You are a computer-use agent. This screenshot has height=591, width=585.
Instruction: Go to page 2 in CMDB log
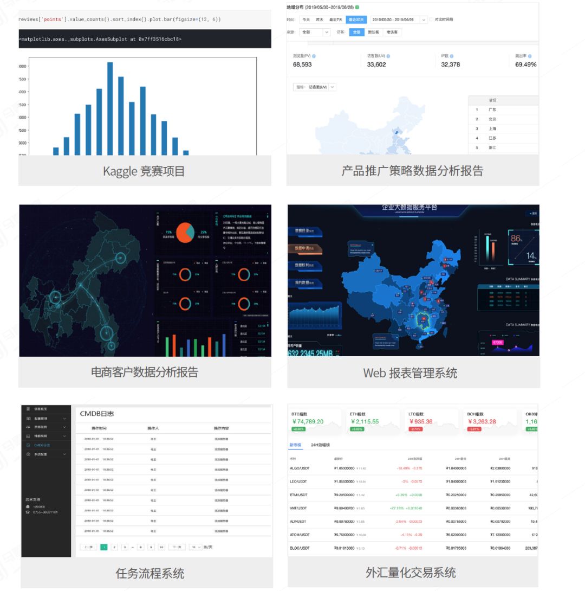114,547
